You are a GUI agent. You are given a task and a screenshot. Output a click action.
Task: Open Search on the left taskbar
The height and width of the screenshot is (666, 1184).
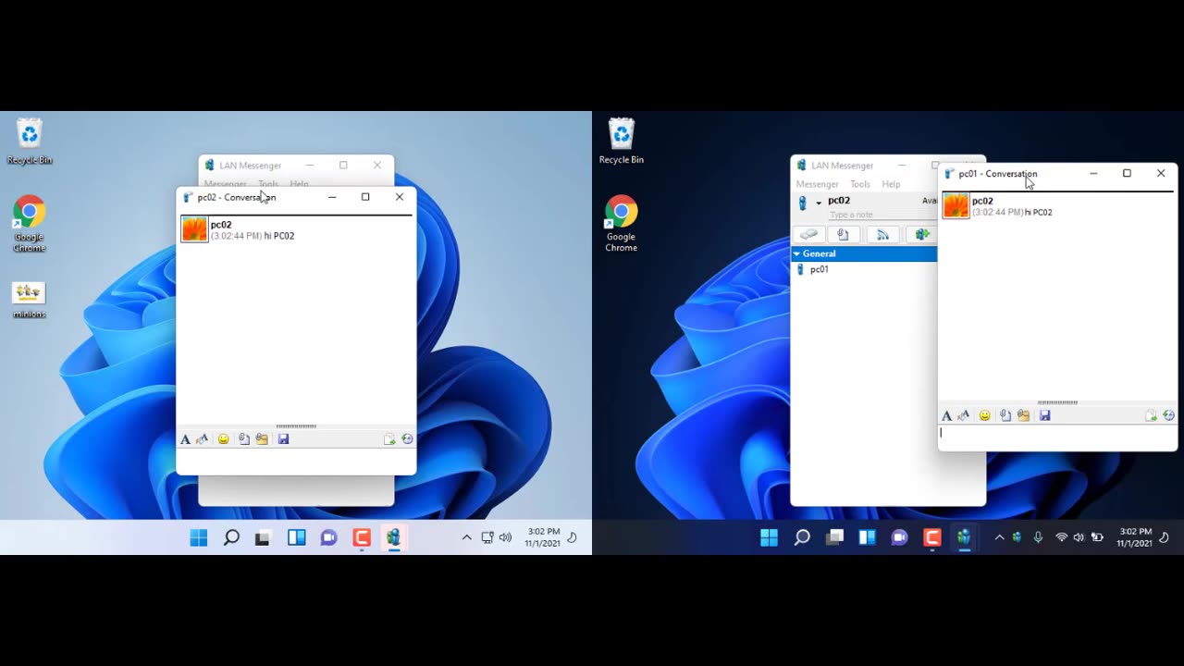tap(231, 537)
